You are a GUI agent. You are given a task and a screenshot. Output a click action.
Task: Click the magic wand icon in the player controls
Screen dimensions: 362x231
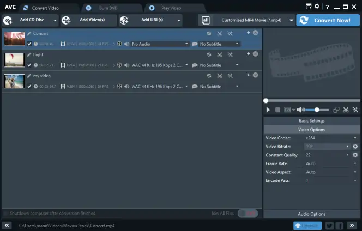pyautogui.click(x=355, y=110)
